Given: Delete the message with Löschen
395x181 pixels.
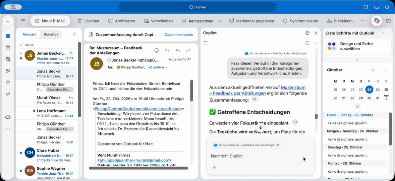Looking at the screenshot, I should [88, 21].
